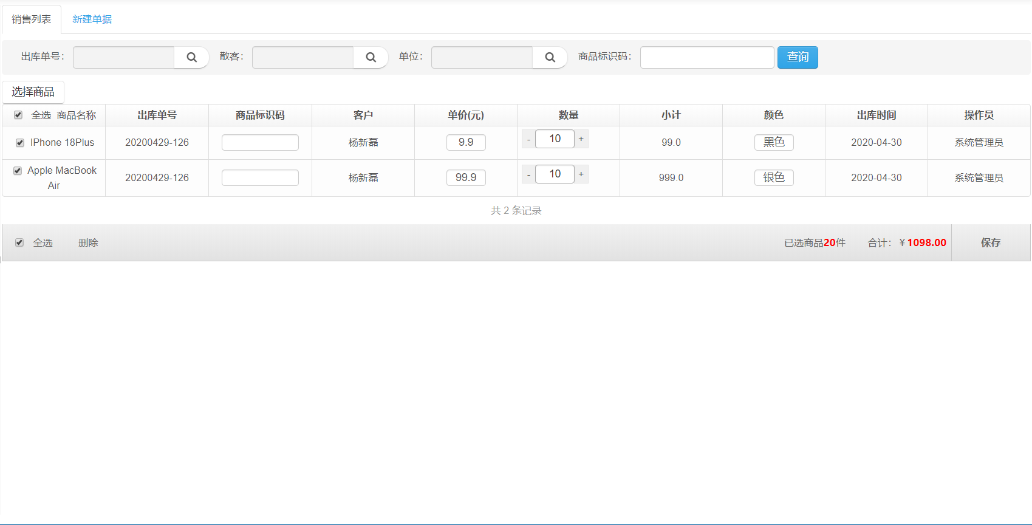This screenshot has width=1032, height=525.
Task: Edit unit price 99.9 field
Action: click(x=466, y=177)
